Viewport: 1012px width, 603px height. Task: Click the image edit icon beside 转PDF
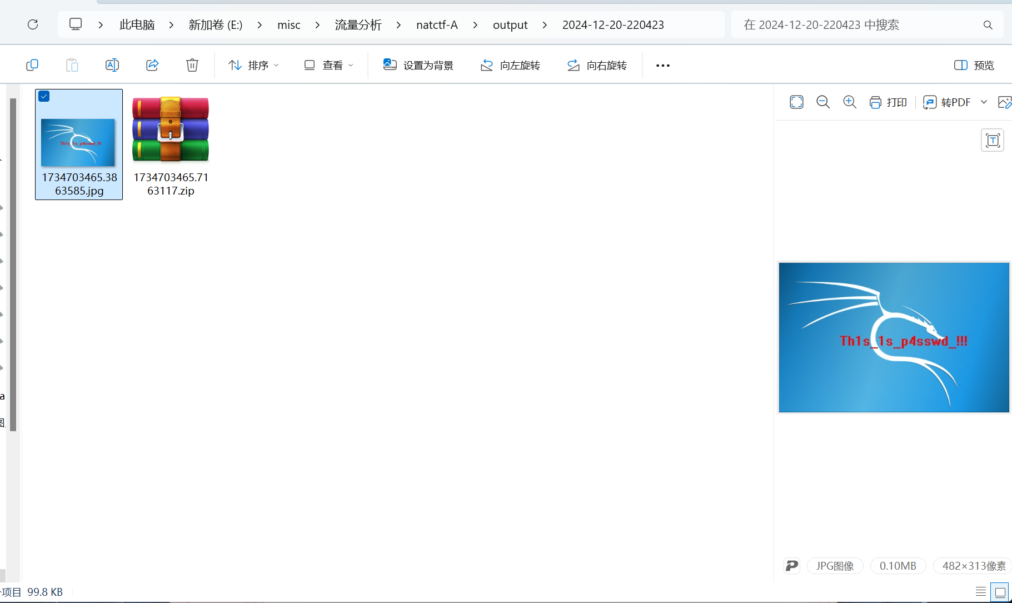click(1005, 102)
